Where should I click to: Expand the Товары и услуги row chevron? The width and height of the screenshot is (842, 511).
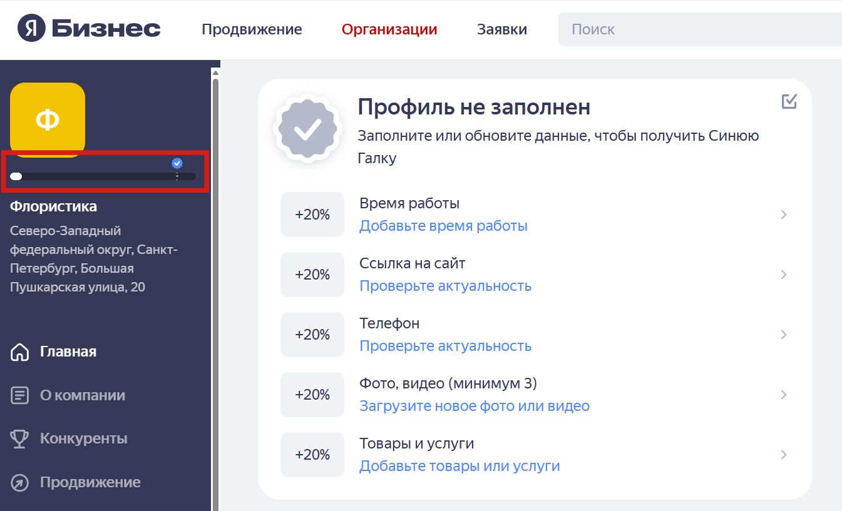[784, 455]
